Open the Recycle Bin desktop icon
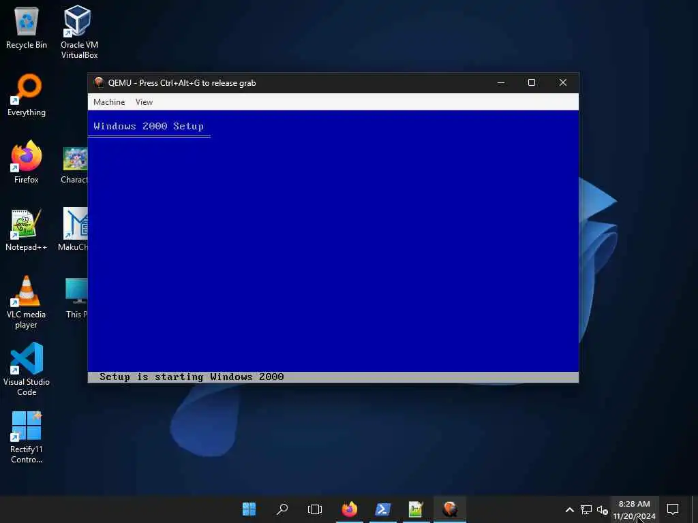Image resolution: width=698 pixels, height=523 pixels. [x=27, y=28]
